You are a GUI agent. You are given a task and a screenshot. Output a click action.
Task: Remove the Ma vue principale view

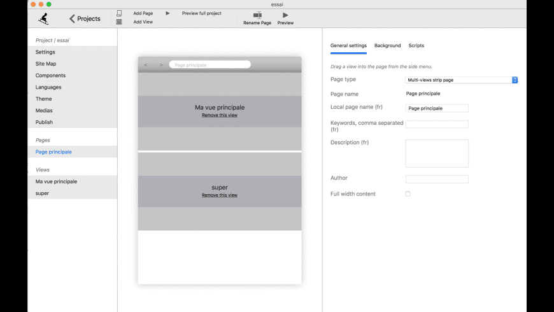(x=220, y=115)
